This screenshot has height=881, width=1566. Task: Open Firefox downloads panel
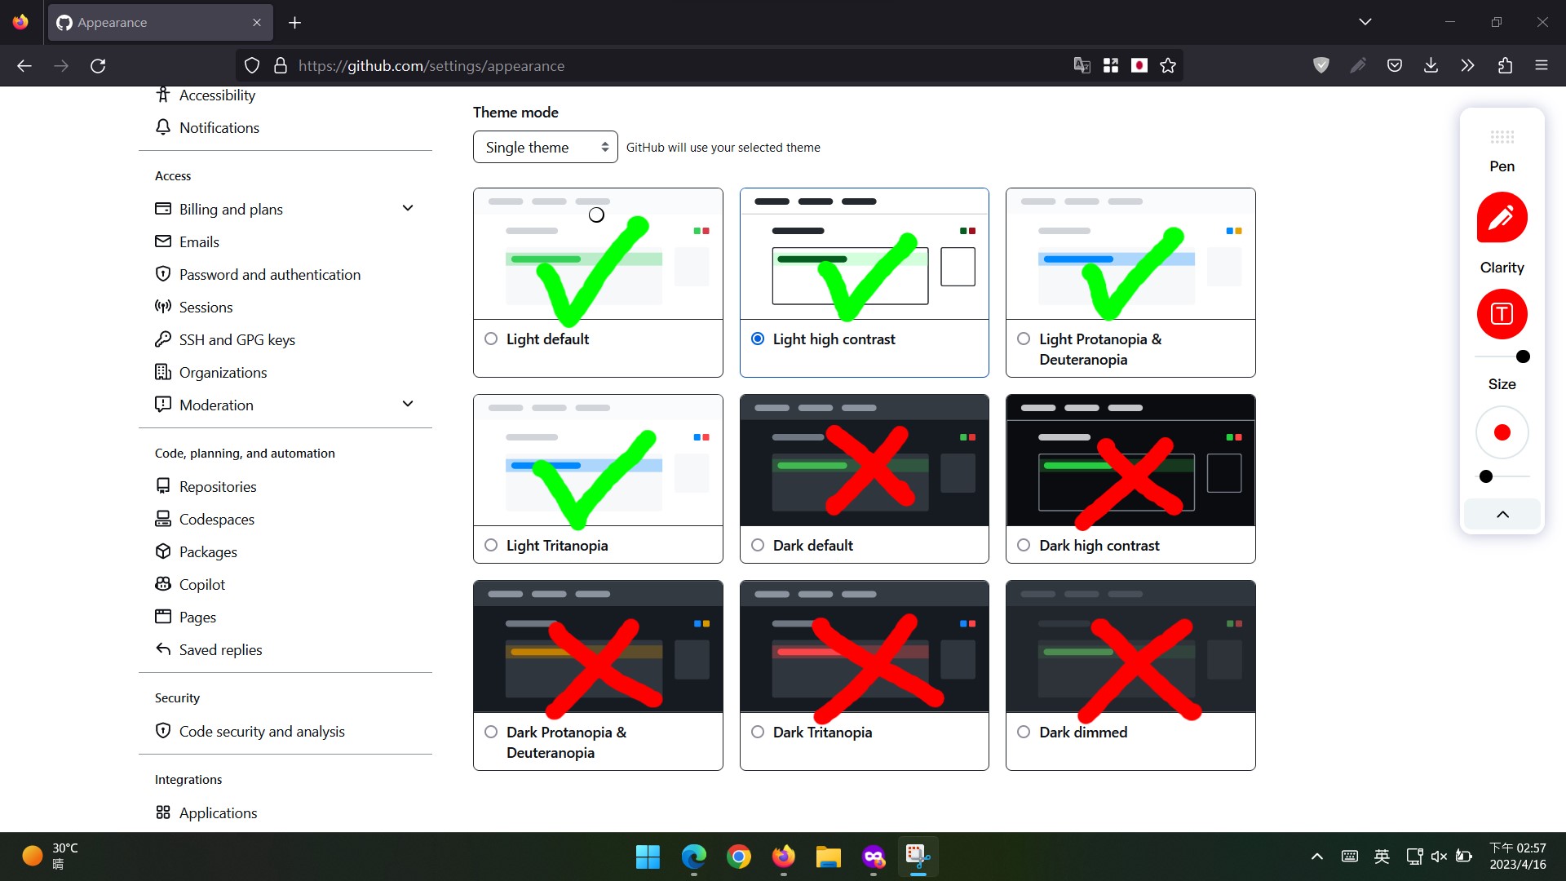tap(1431, 65)
